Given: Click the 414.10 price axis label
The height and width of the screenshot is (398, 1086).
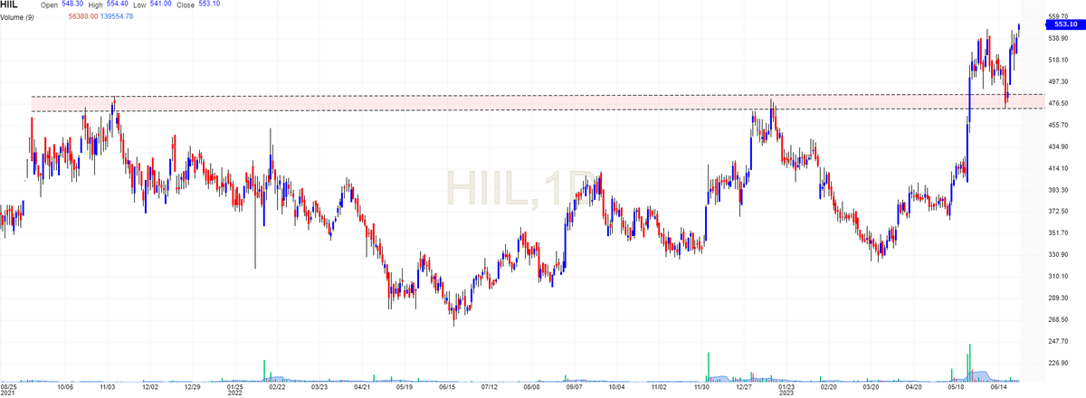Looking at the screenshot, I should [1059, 168].
